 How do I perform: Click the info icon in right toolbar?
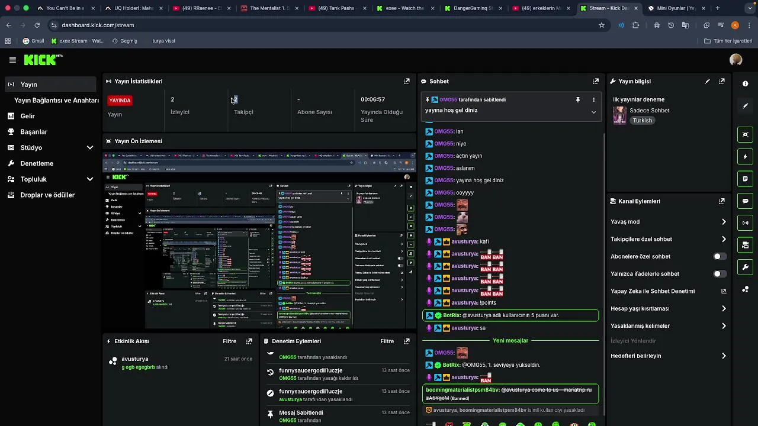tap(746, 83)
